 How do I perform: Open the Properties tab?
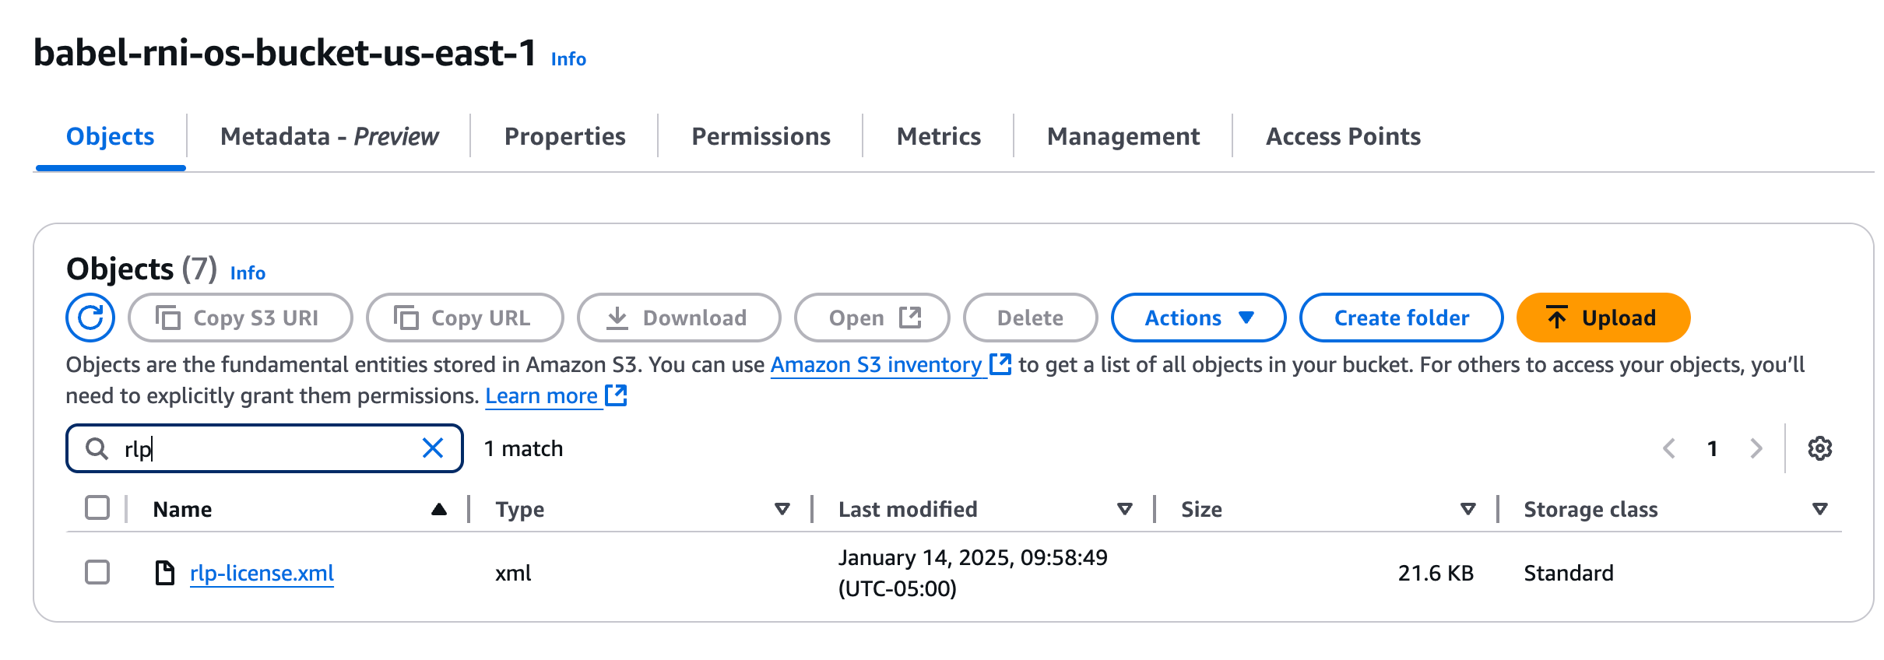pyautogui.click(x=565, y=137)
